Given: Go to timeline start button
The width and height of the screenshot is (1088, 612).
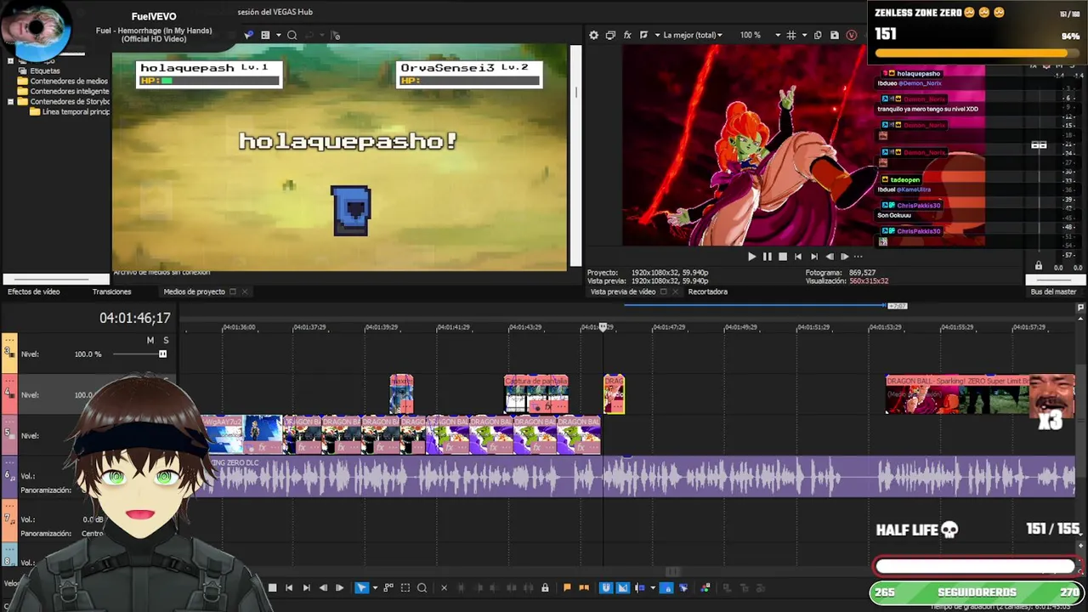Looking at the screenshot, I should 289,587.
